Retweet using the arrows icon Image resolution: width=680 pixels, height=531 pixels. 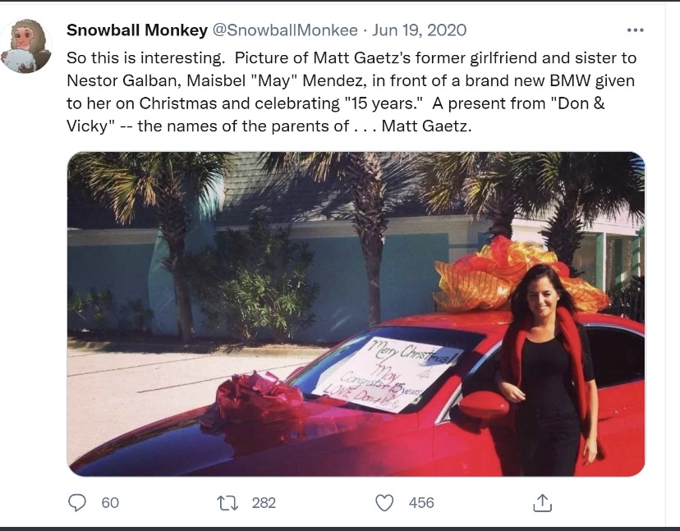(x=229, y=502)
